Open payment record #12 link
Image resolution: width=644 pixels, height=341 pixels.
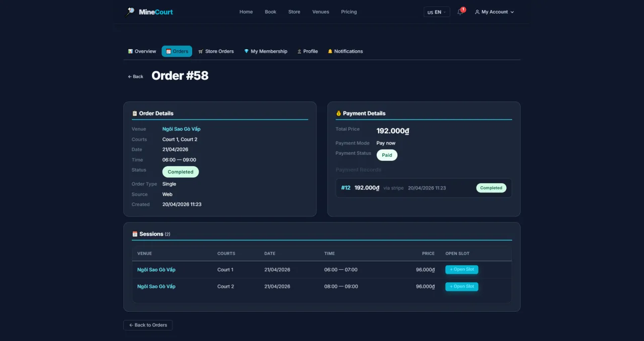(346, 188)
